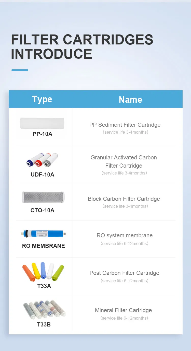
Task: Click the Type column header
Action: click(x=42, y=99)
